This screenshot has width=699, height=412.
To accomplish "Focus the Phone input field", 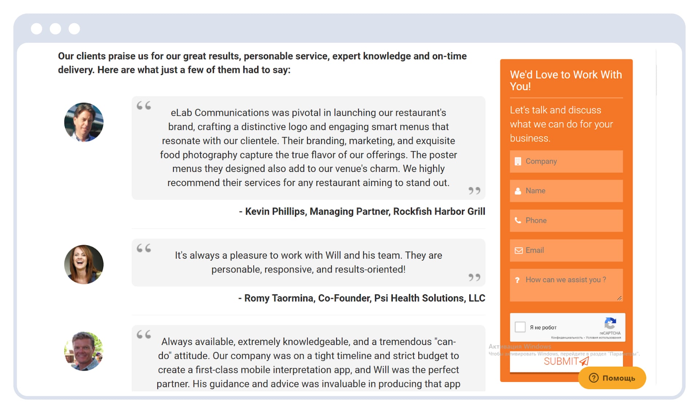I will (x=566, y=221).
